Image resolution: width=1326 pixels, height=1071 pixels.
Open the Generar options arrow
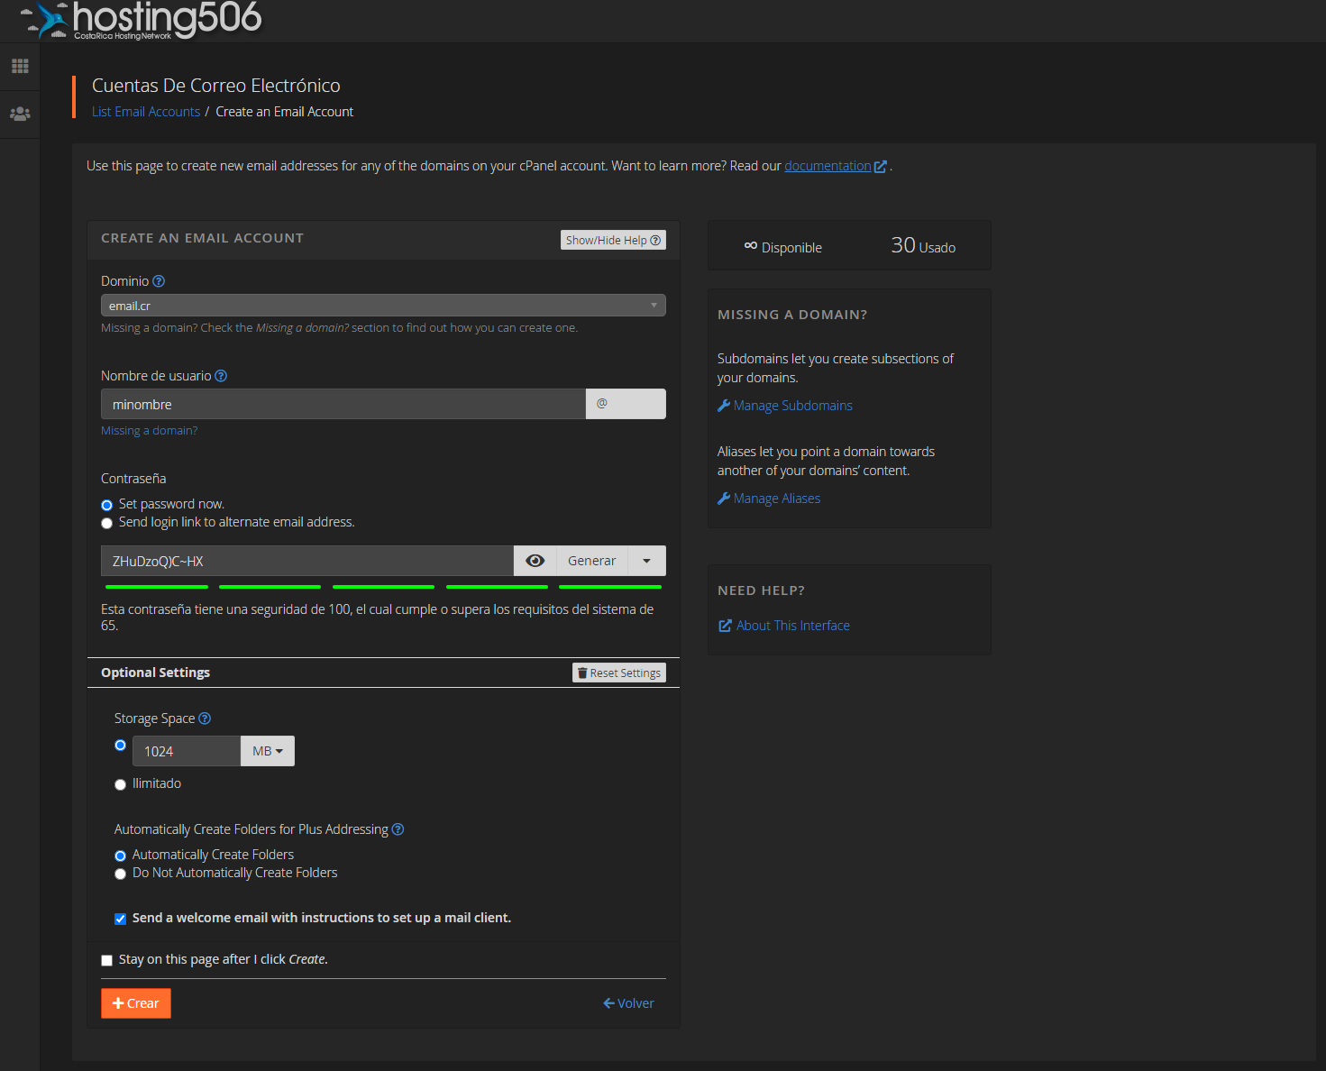tap(646, 560)
